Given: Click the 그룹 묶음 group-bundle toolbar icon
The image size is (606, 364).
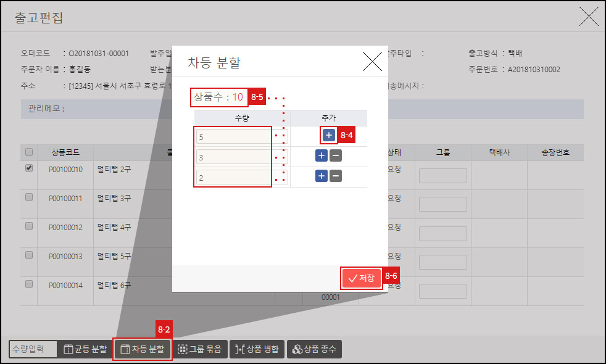Looking at the screenshot, I should pos(181,349).
